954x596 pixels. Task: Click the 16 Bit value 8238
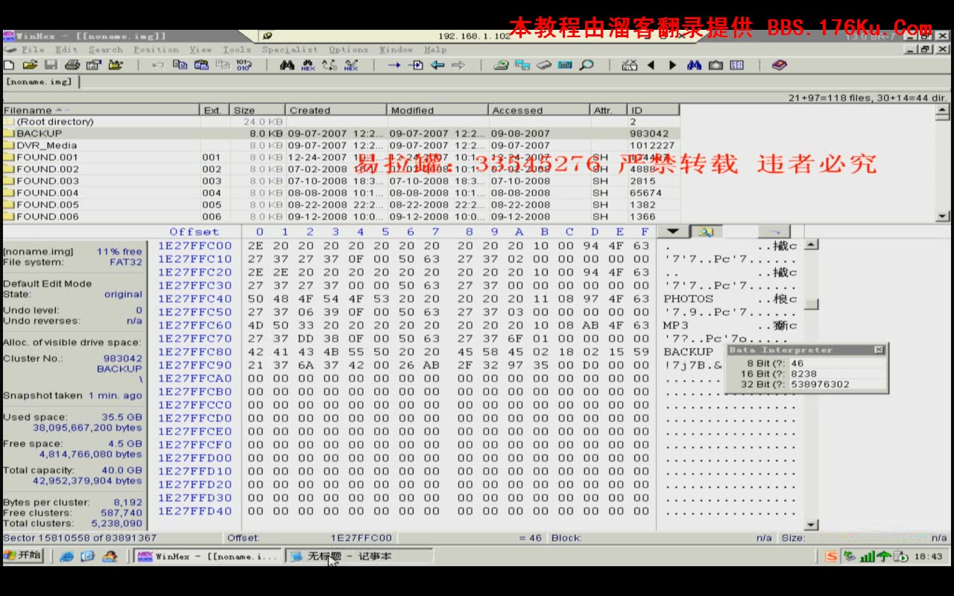803,374
